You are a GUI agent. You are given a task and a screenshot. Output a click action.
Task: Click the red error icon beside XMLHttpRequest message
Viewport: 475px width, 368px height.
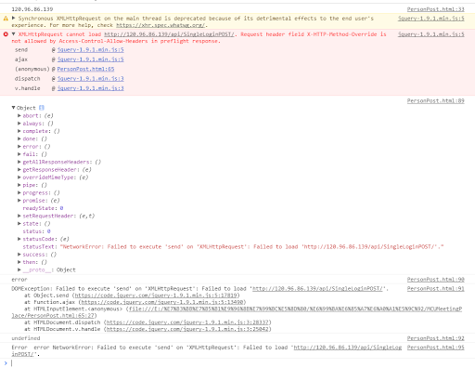point(6,34)
